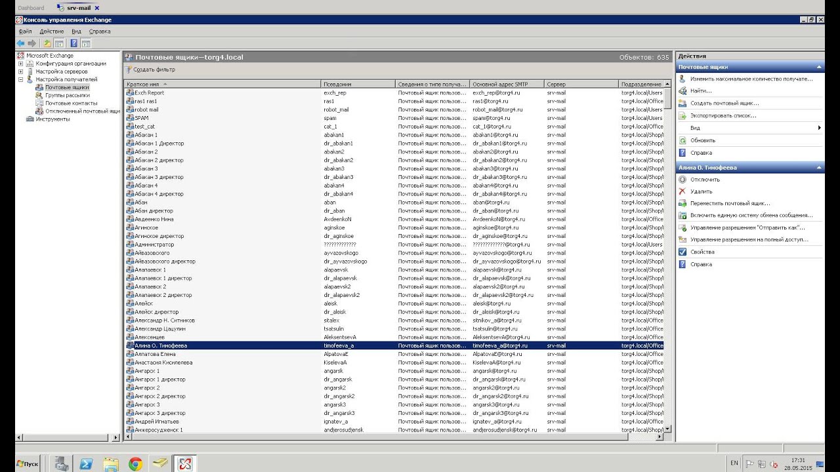The height and width of the screenshot is (472, 840).
Task: Click the full access permission icon
Action: tap(682, 240)
